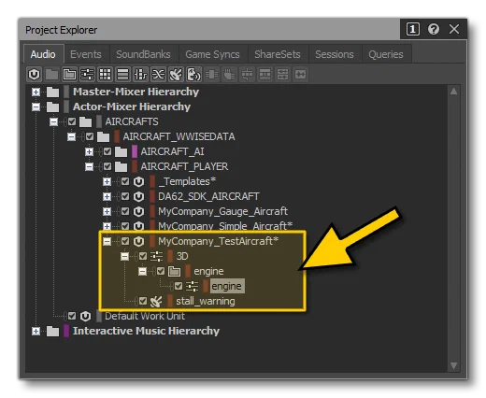Toggle the stall_warning checkbox
Viewport: 486px width, 398px height.
click(143, 301)
